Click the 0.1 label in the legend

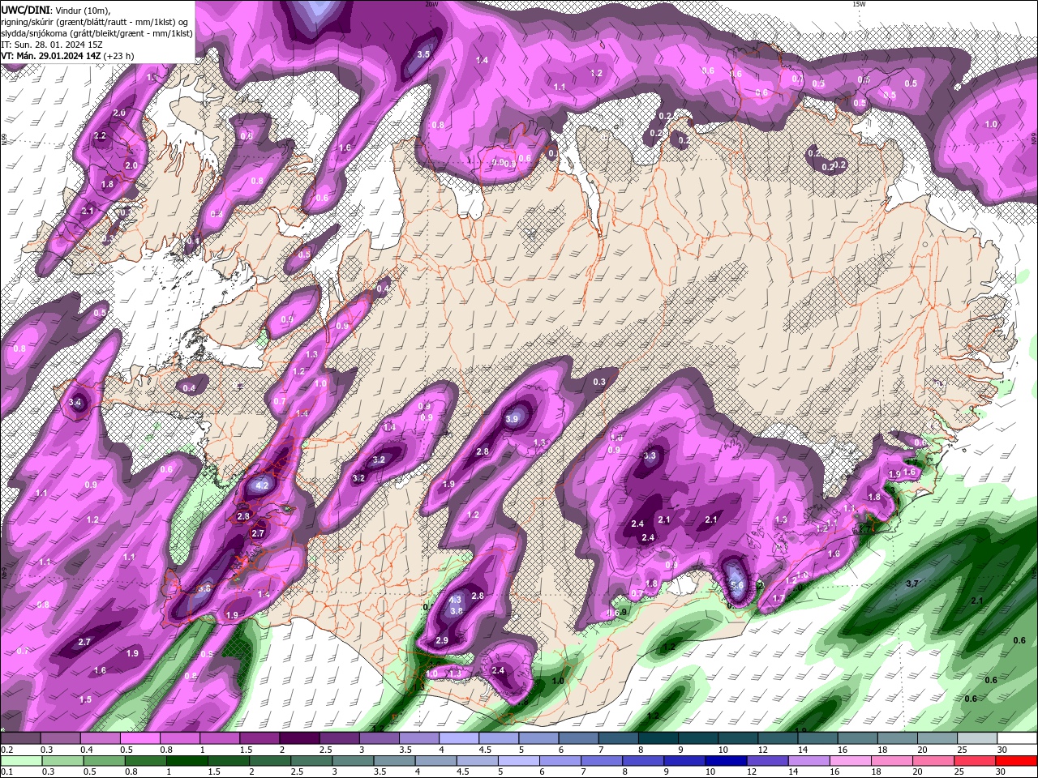[6, 772]
